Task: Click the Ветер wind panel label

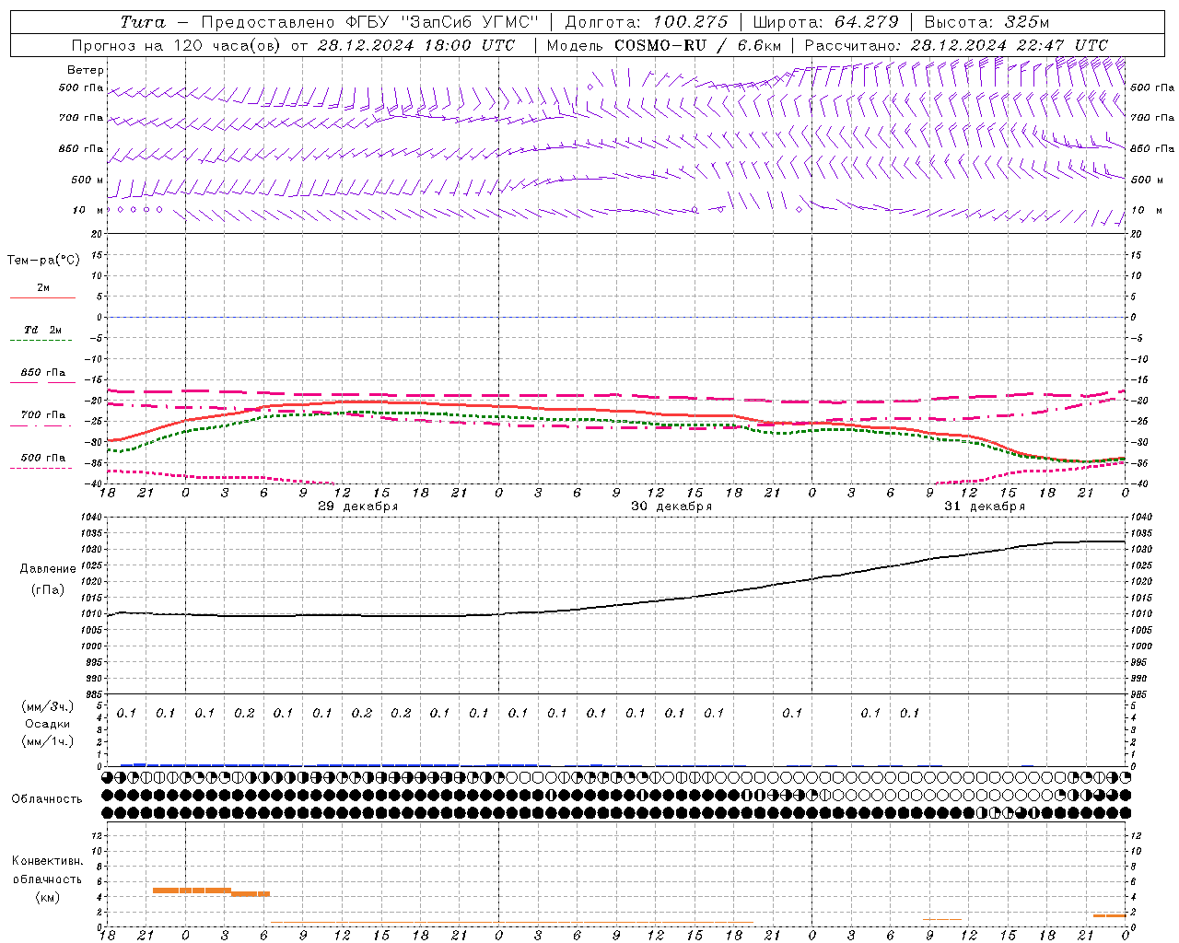Action: [x=86, y=70]
